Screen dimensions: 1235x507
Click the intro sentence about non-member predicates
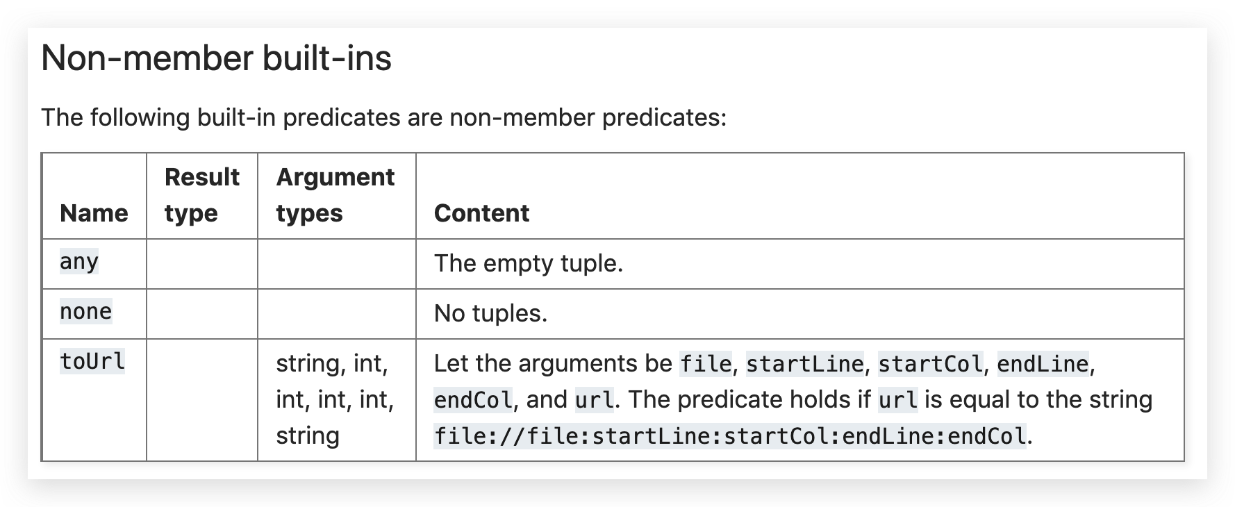[383, 117]
